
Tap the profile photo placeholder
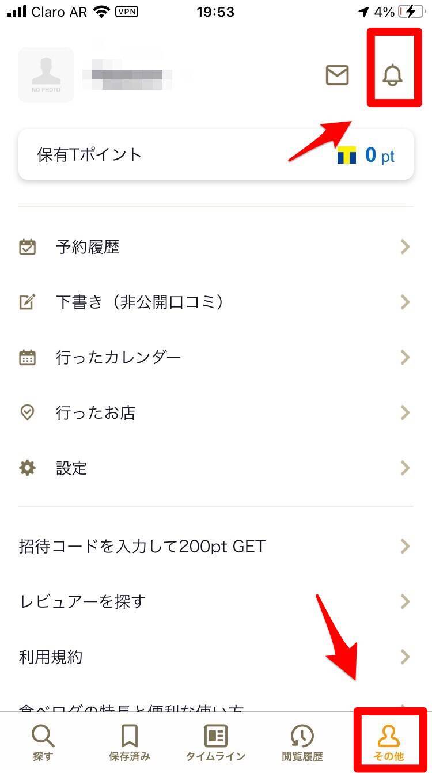click(46, 75)
